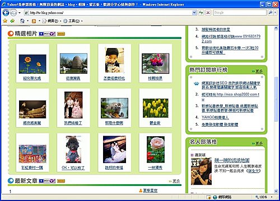Image resolution: width=280 pixels, height=201 pixels.
Task: Click the celebrity blog post title link
Action: coord(232,160)
